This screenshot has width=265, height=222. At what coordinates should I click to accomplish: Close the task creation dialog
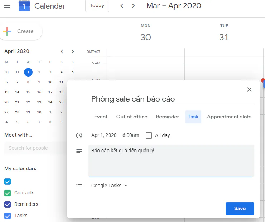(249, 89)
